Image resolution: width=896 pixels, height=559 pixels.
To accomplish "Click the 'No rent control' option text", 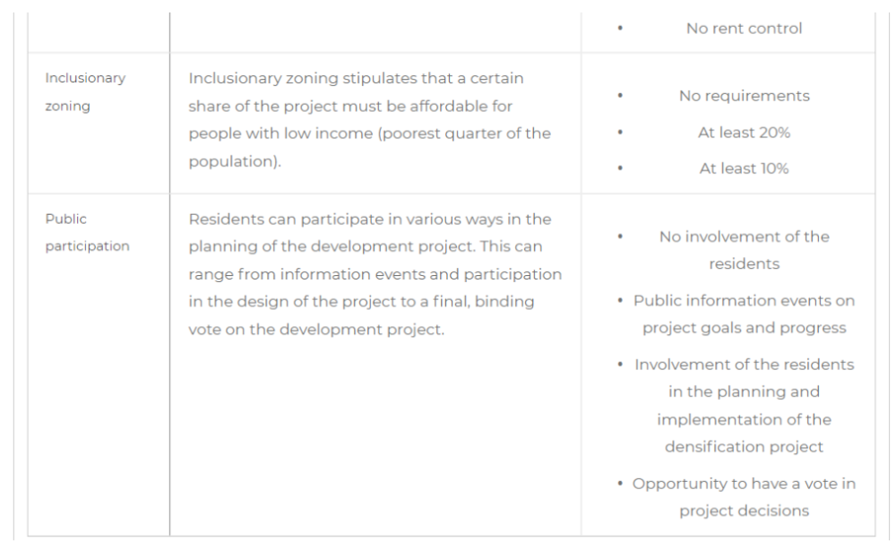I will point(744,28).
